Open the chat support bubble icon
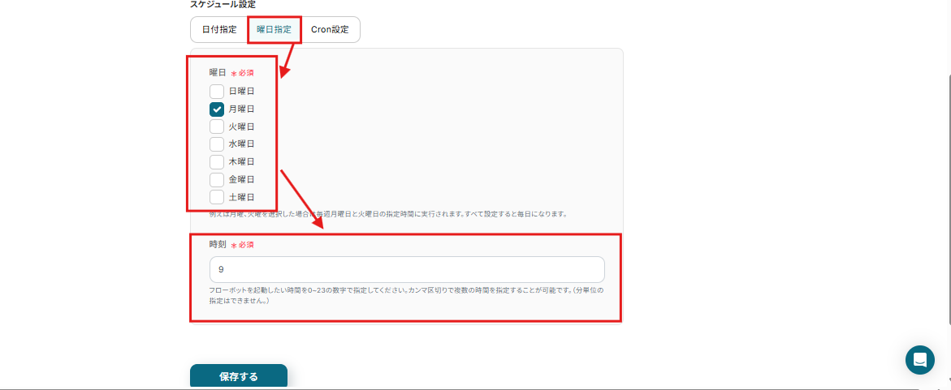The image size is (951, 390). [x=919, y=360]
